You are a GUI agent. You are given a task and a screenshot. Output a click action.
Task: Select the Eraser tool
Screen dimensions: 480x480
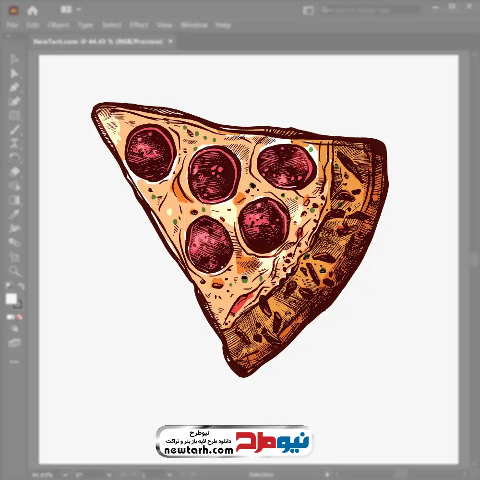[14, 171]
